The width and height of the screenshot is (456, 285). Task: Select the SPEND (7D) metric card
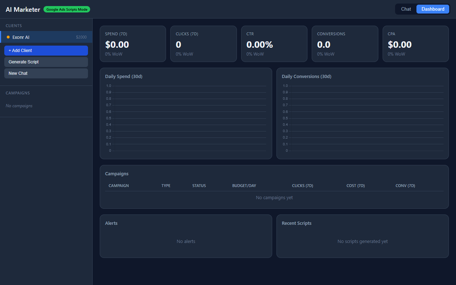[x=133, y=44]
